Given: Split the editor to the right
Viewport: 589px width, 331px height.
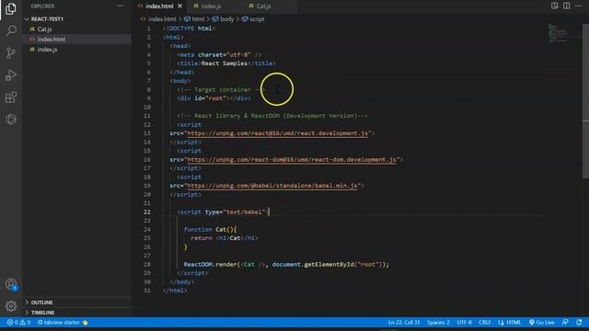Looking at the screenshot, I should pos(567,6).
